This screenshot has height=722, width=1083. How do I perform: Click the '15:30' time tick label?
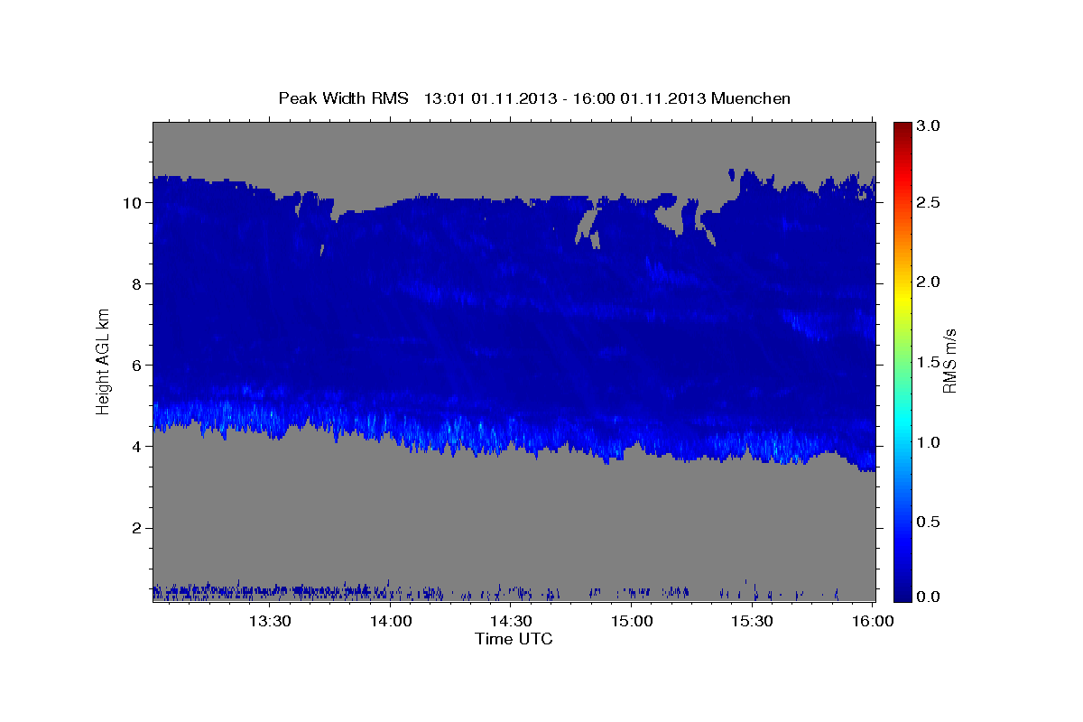coord(752,621)
